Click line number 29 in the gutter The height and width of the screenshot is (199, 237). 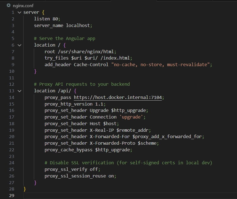[x=12, y=195]
